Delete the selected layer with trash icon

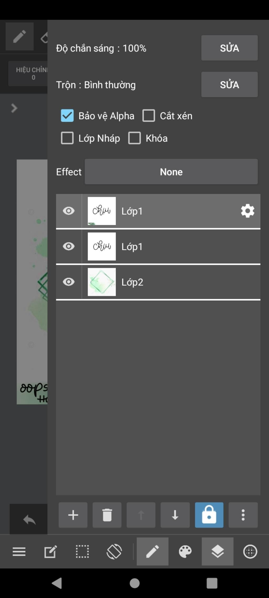(107, 515)
